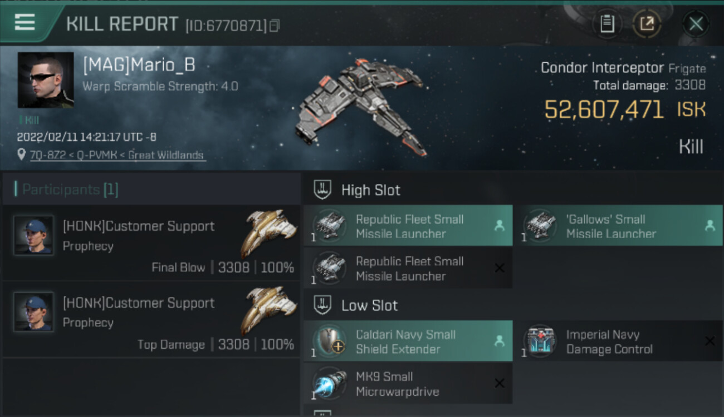724x417 pixels.
Task: Open the hamburger menu icon
Action: pyautogui.click(x=25, y=22)
